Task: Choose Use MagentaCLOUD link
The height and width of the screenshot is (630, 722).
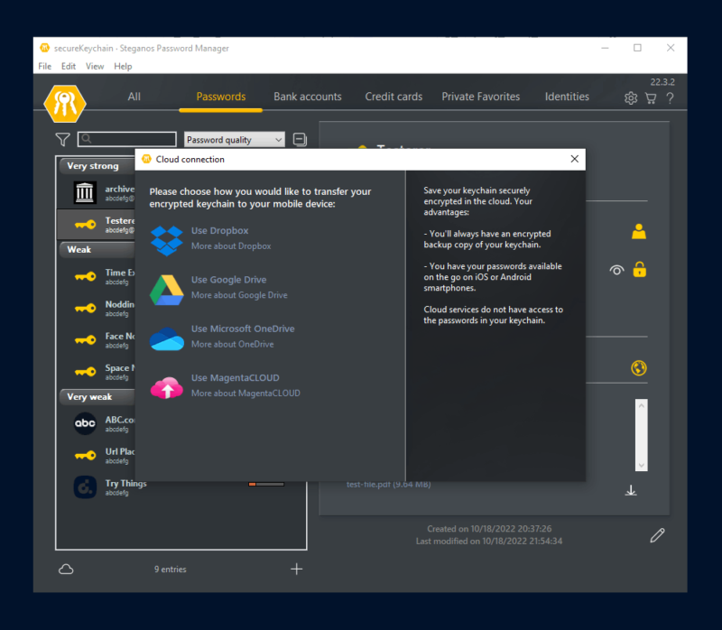Action: [236, 378]
